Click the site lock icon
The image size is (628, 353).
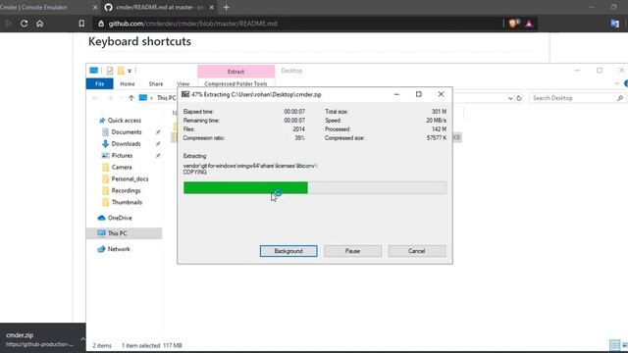click(x=101, y=24)
